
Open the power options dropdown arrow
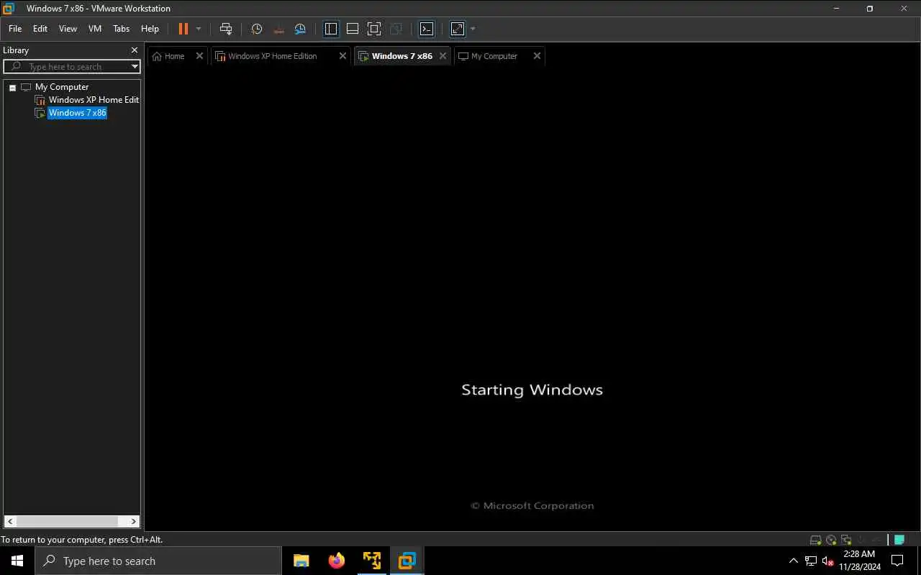coord(199,29)
